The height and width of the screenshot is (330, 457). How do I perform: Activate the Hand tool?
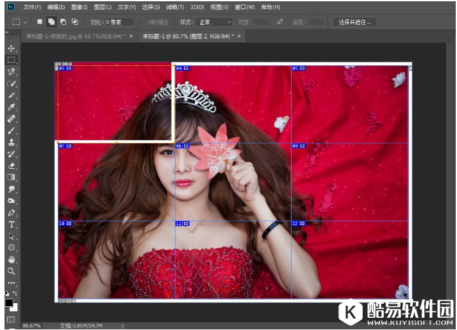point(12,260)
